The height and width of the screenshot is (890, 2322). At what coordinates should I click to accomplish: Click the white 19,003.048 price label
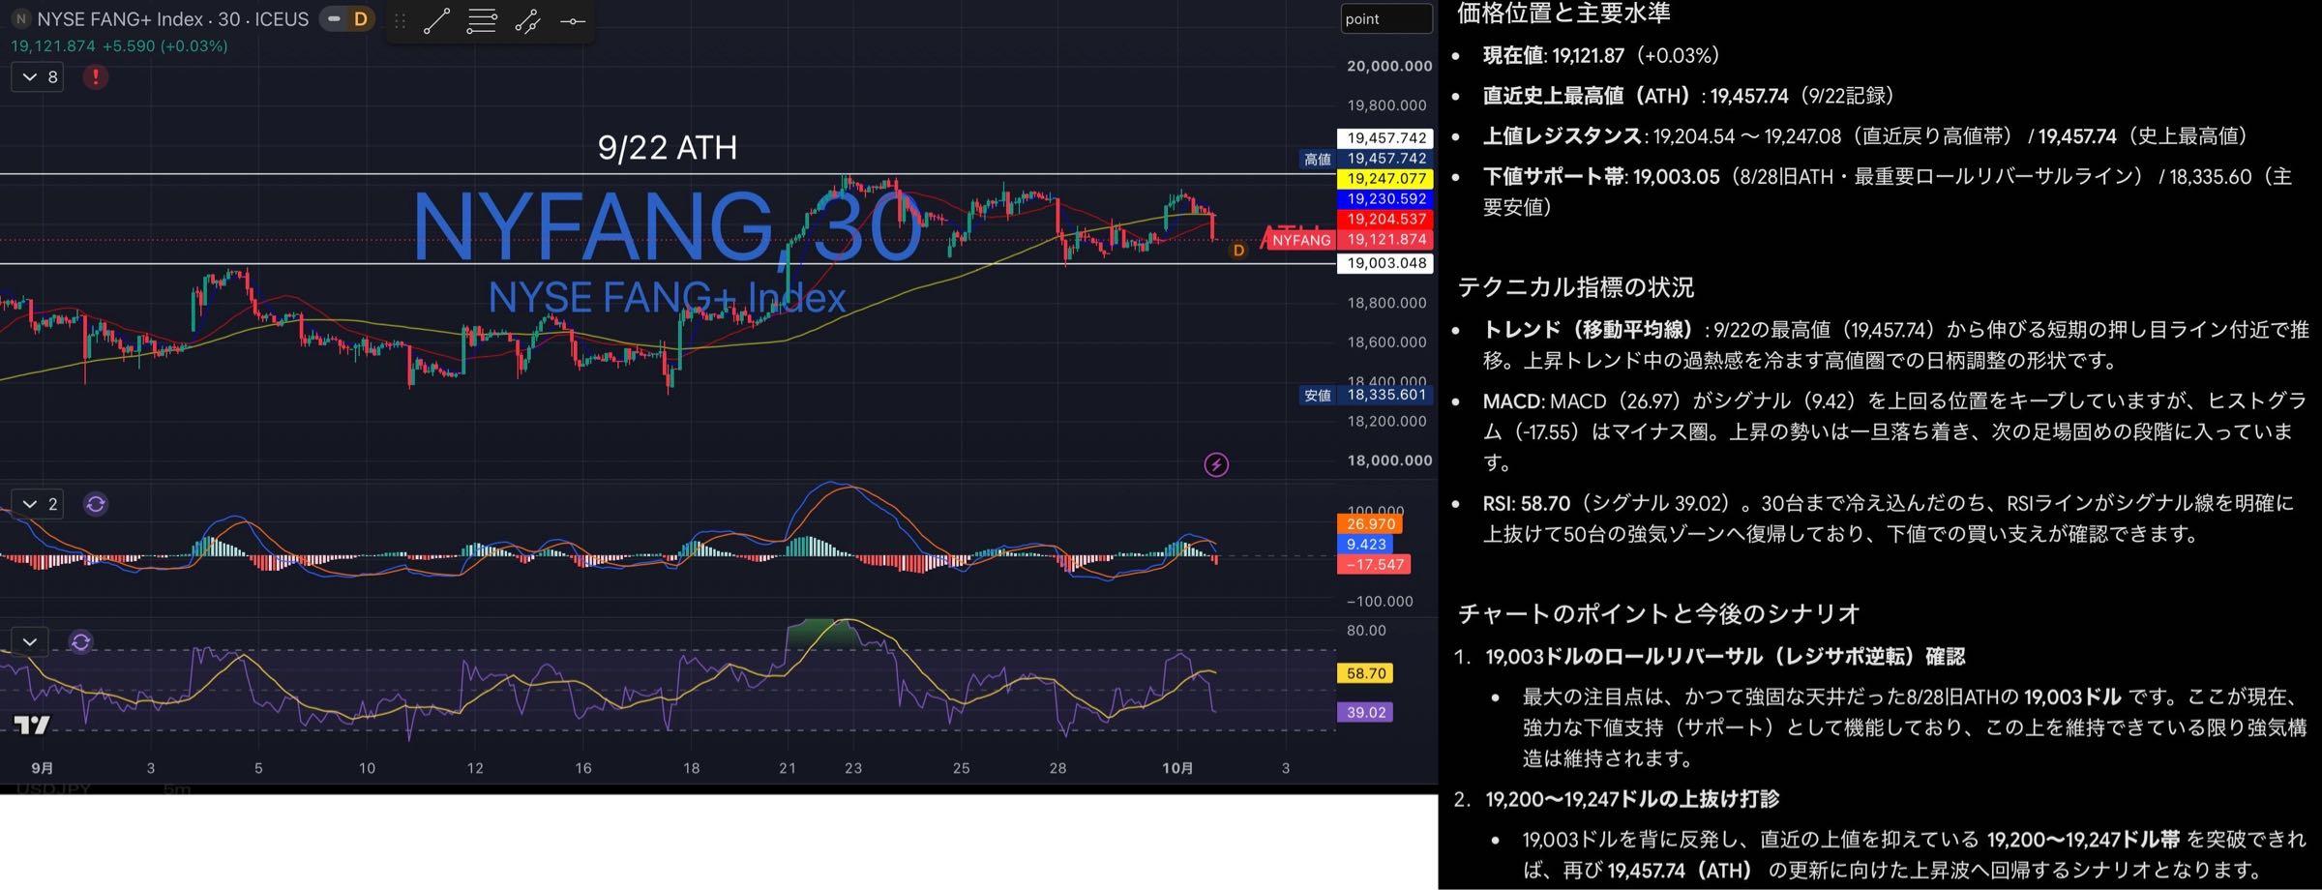coord(1384,263)
